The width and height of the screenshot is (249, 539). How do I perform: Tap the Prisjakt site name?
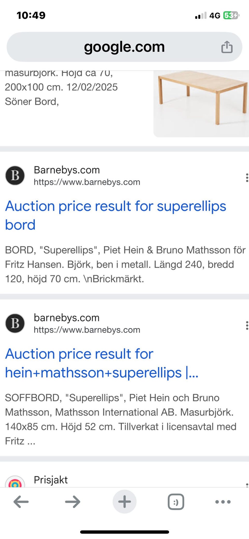point(51,480)
